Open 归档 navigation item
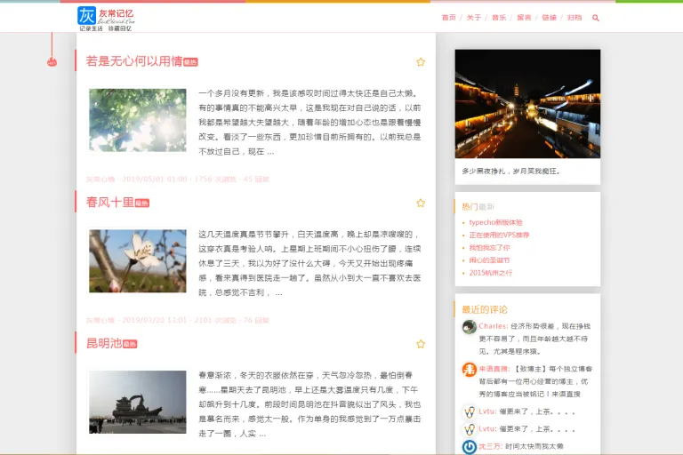The height and width of the screenshot is (455, 683). click(x=575, y=18)
